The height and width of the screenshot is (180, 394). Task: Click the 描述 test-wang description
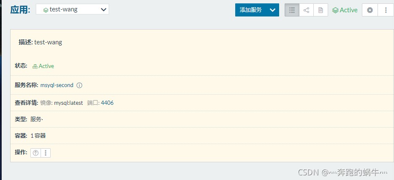pos(48,42)
